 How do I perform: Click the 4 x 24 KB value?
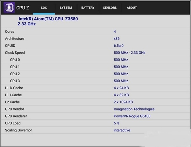pos(121,88)
